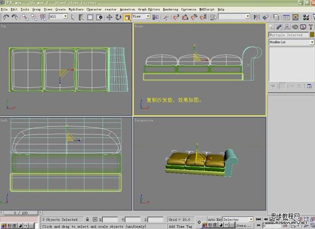Toggle the Window/Crossing selection mode

tap(99, 18)
